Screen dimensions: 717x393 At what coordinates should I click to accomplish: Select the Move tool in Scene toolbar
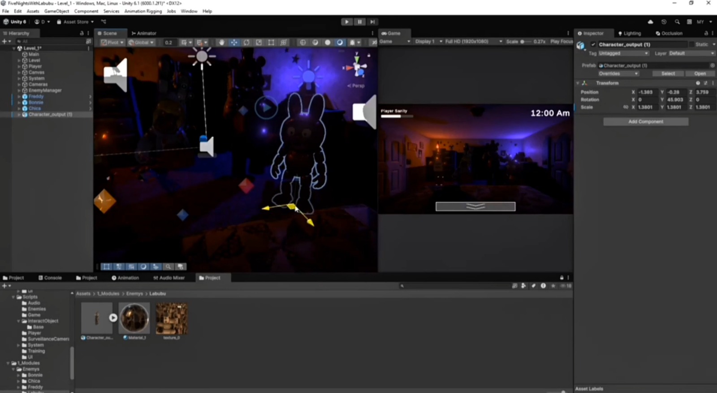[x=234, y=42]
